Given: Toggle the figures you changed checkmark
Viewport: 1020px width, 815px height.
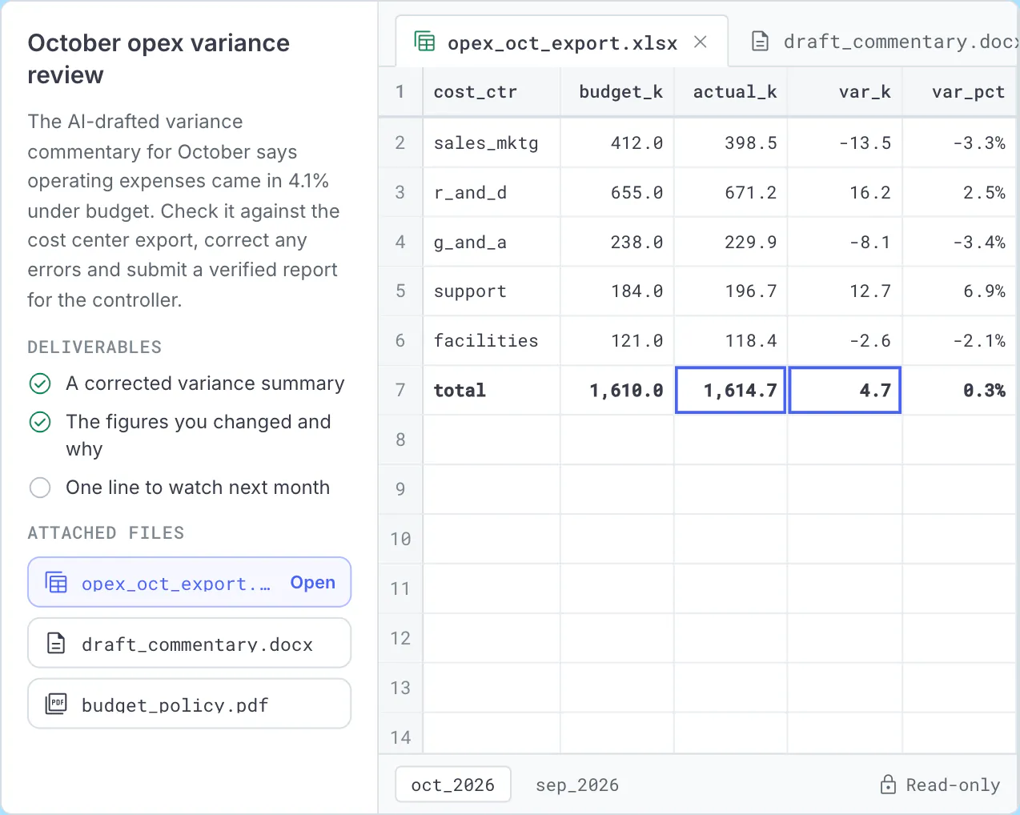Looking at the screenshot, I should pyautogui.click(x=40, y=422).
